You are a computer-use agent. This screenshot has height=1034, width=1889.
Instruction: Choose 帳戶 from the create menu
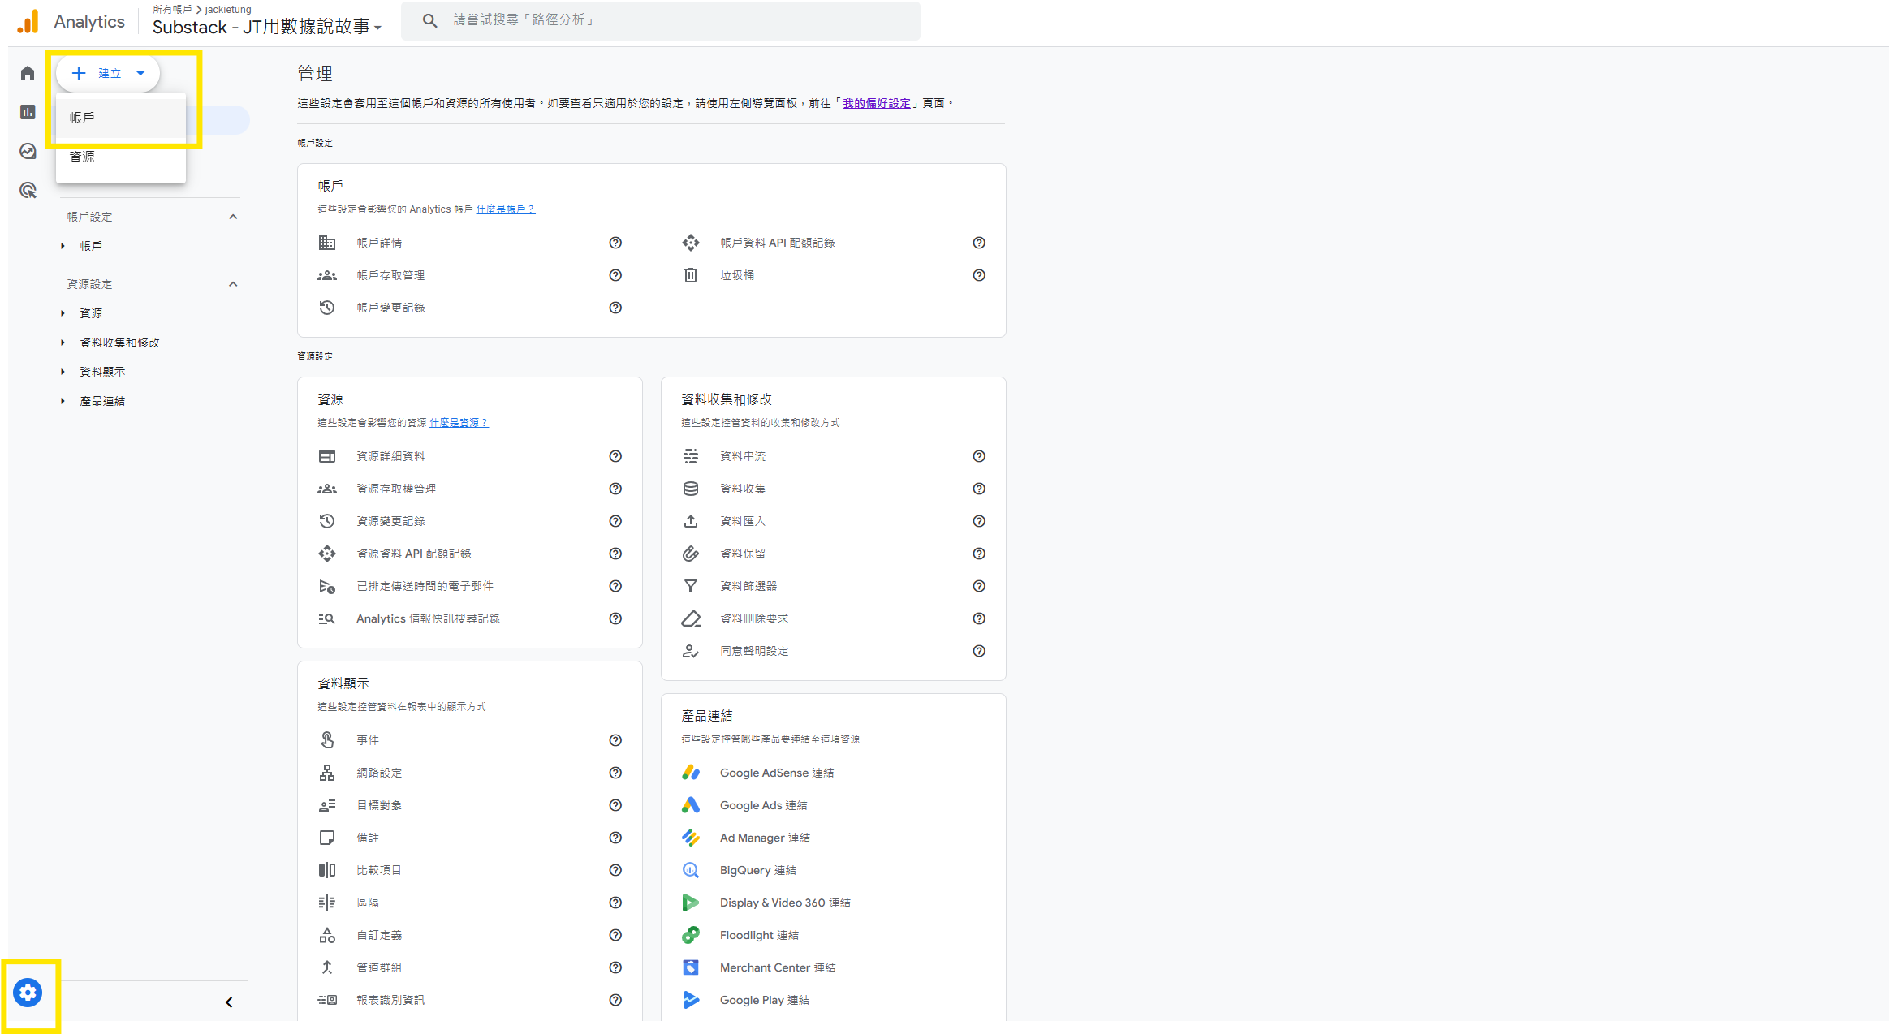coord(121,118)
